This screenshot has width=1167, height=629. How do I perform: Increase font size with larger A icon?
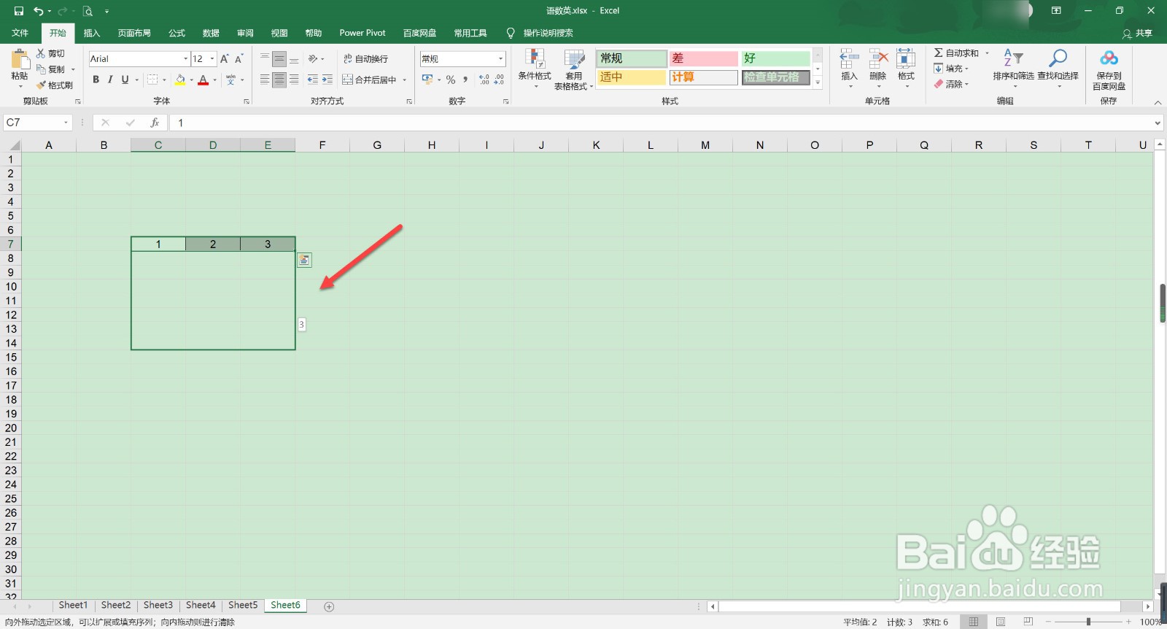tap(225, 58)
